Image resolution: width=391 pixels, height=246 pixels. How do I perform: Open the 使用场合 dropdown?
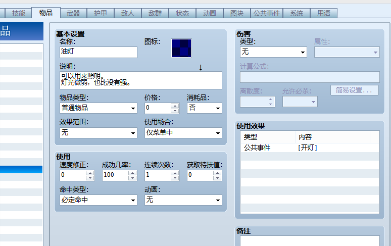click(183, 133)
